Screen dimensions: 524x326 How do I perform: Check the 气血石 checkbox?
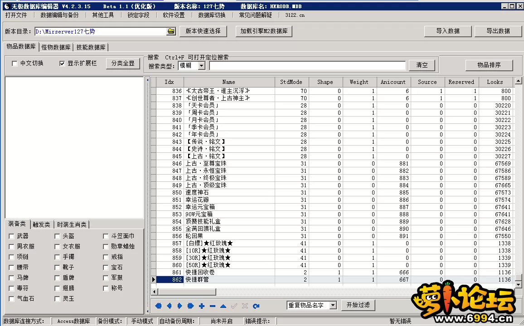11,299
